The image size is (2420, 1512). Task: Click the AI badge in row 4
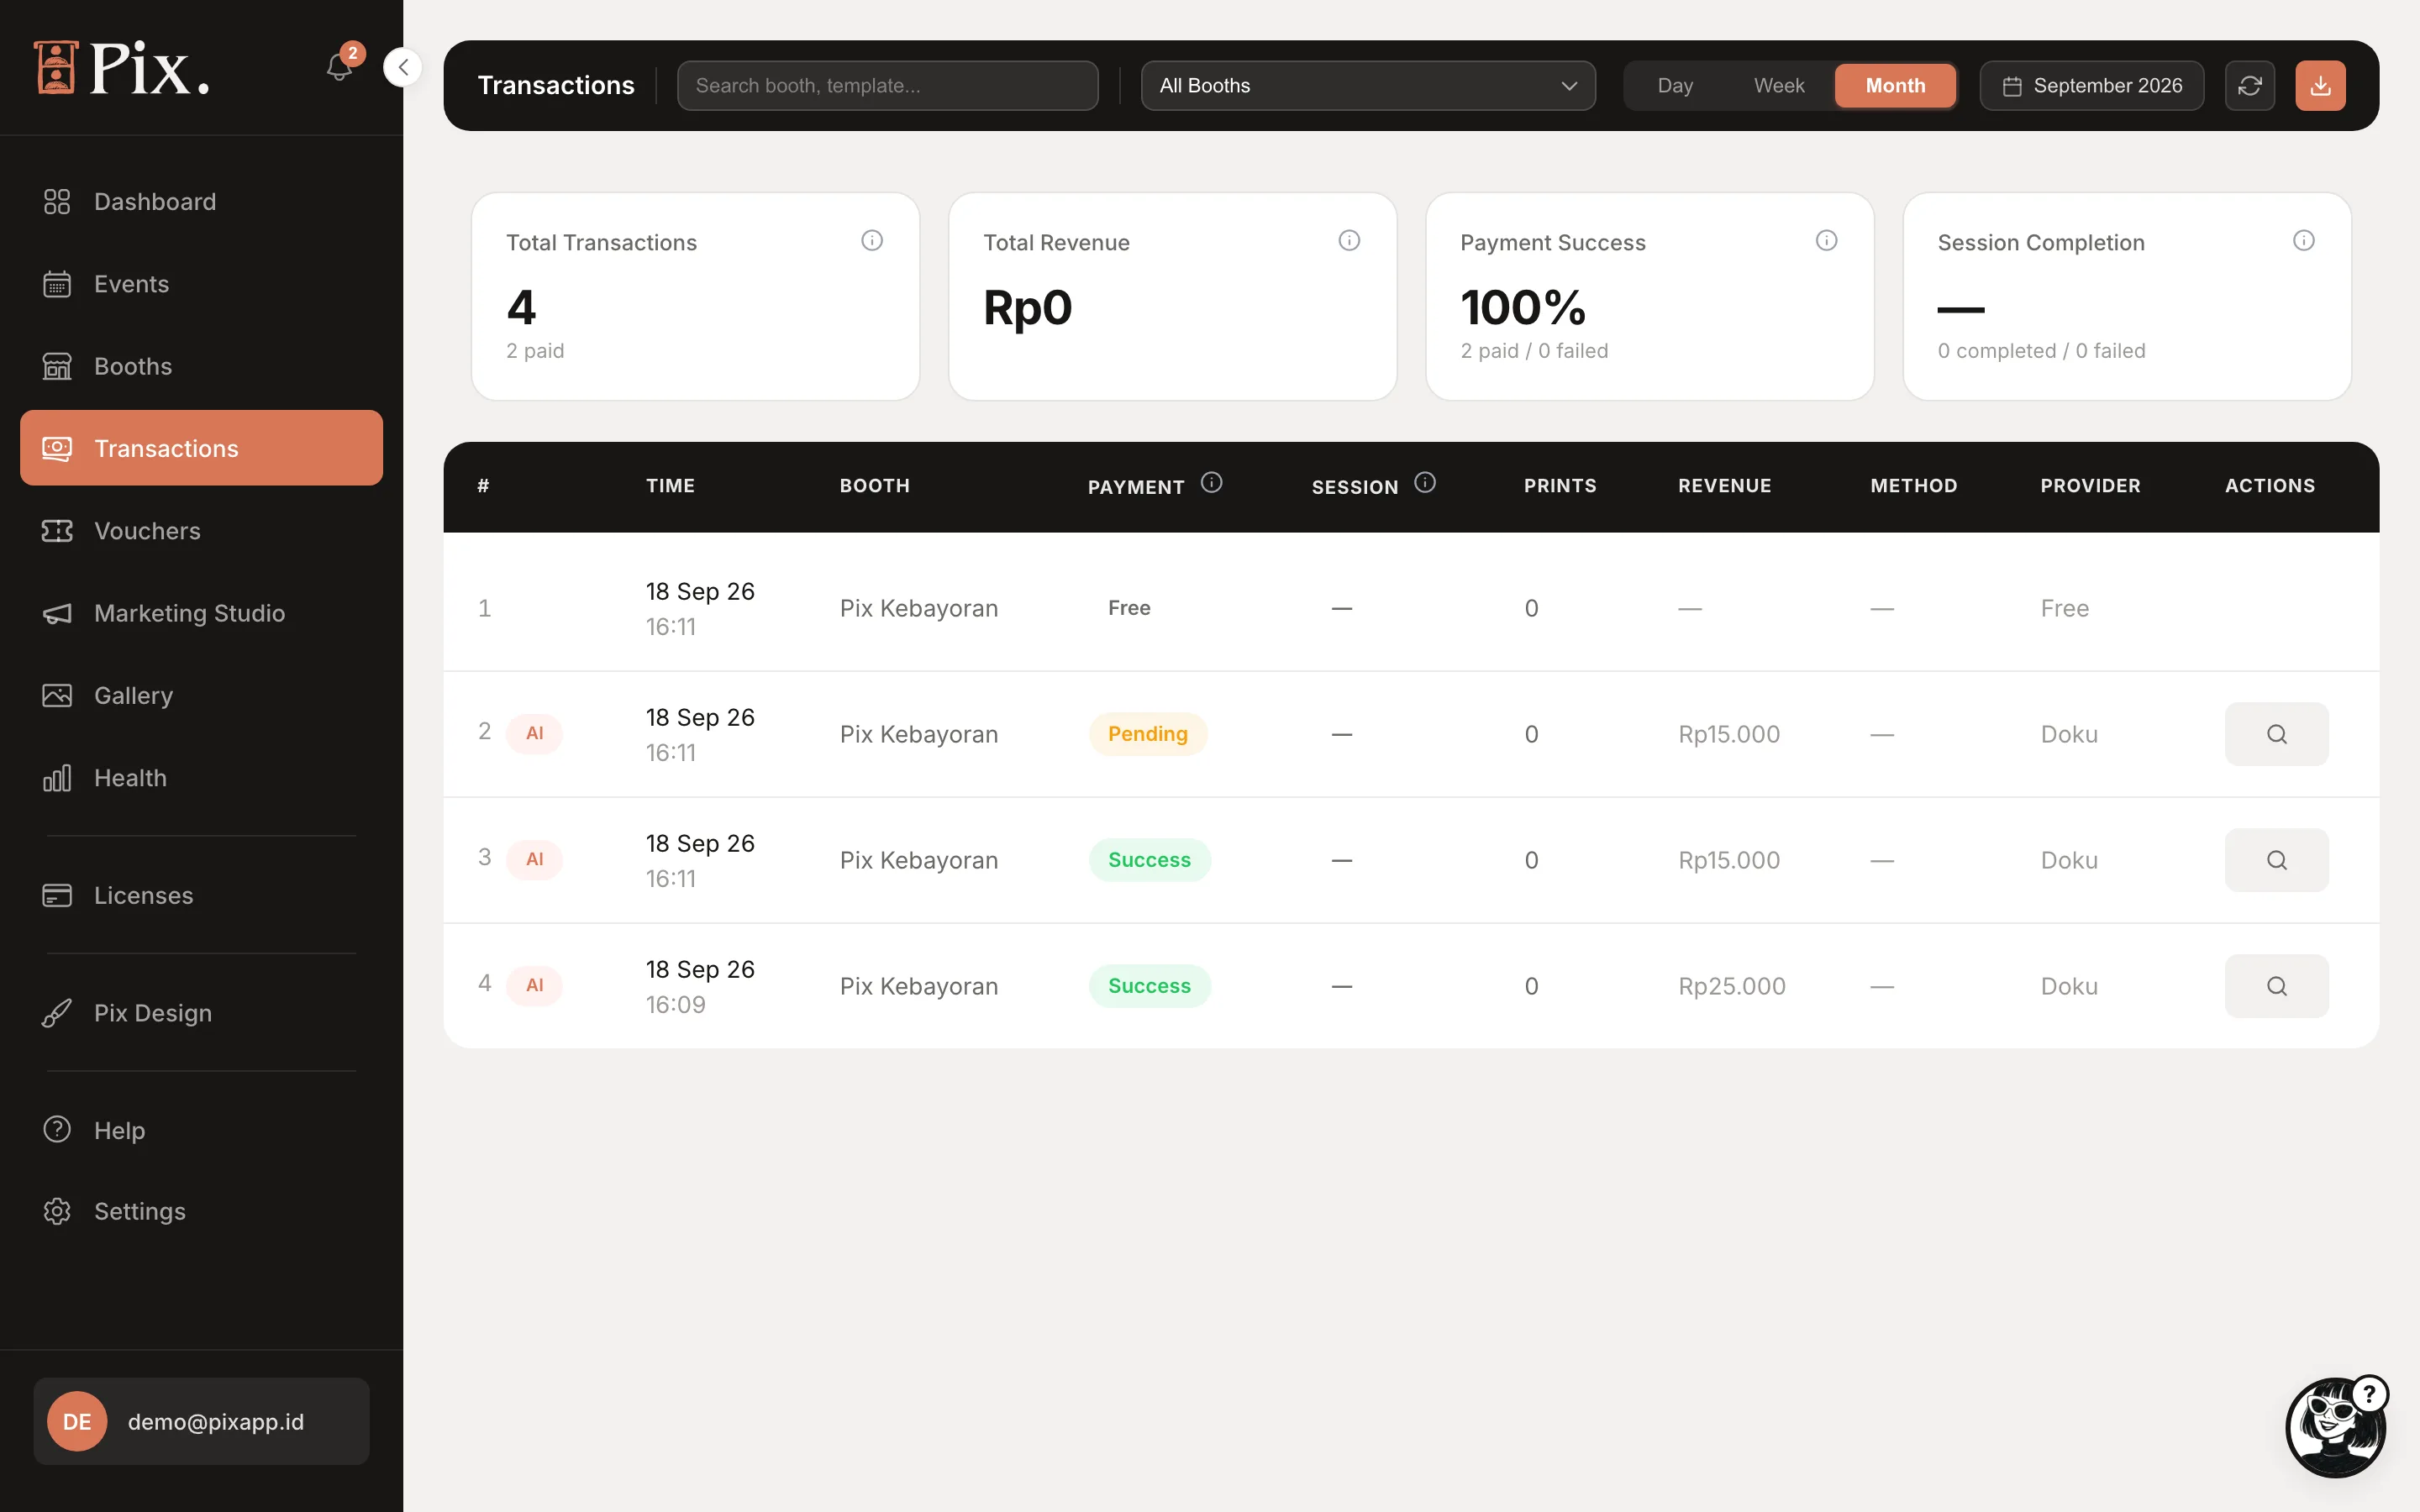click(534, 985)
